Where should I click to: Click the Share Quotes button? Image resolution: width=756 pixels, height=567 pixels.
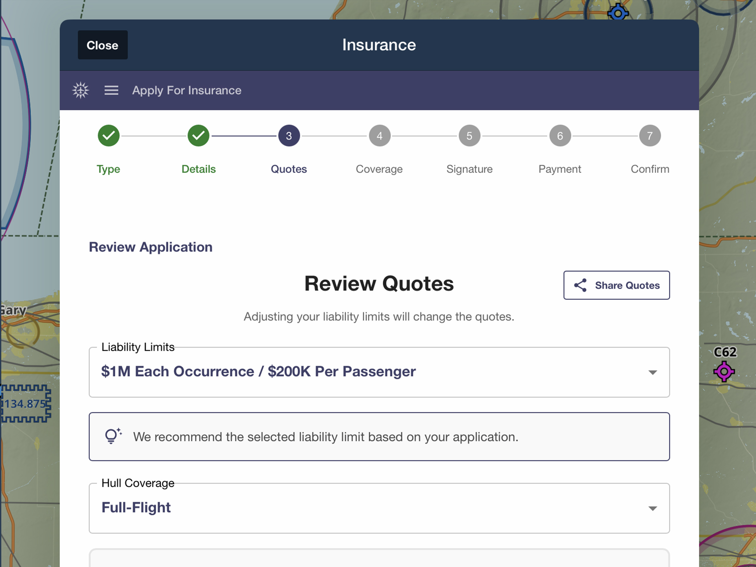click(616, 285)
